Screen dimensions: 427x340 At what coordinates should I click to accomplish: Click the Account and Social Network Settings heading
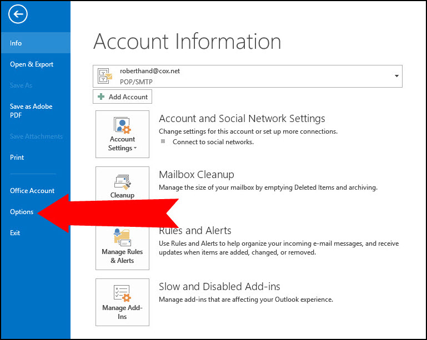pyautogui.click(x=242, y=119)
